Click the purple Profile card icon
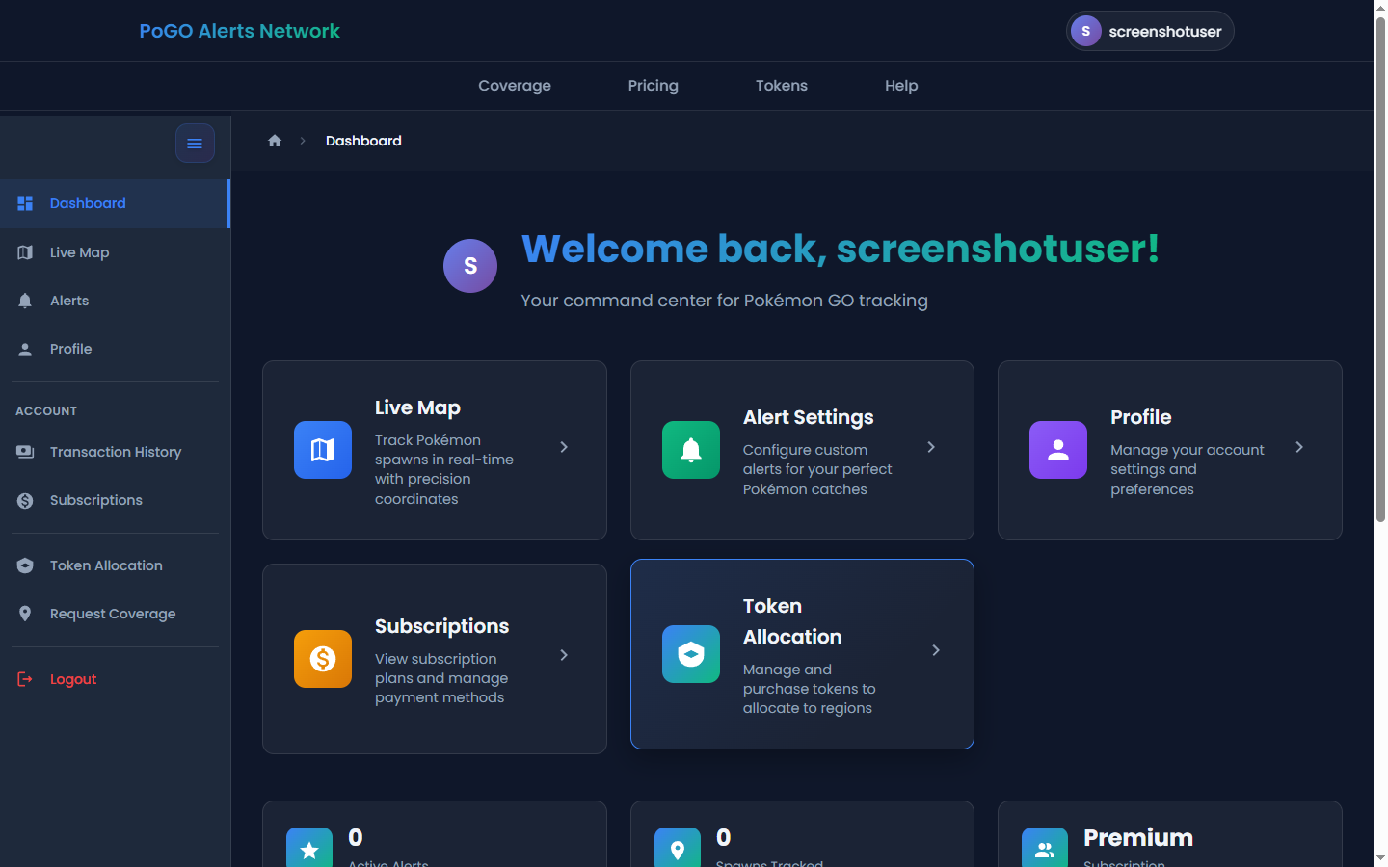Image resolution: width=1388 pixels, height=867 pixels. click(1058, 450)
